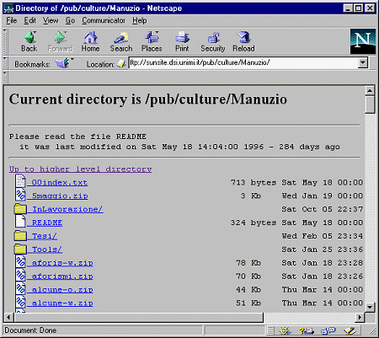Click the Current directory heading text
The height and width of the screenshot is (338, 379).
pyautogui.click(x=148, y=99)
